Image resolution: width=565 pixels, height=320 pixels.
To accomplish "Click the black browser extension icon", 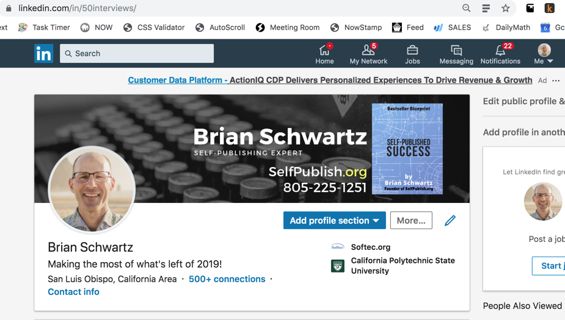I will click(x=530, y=8).
